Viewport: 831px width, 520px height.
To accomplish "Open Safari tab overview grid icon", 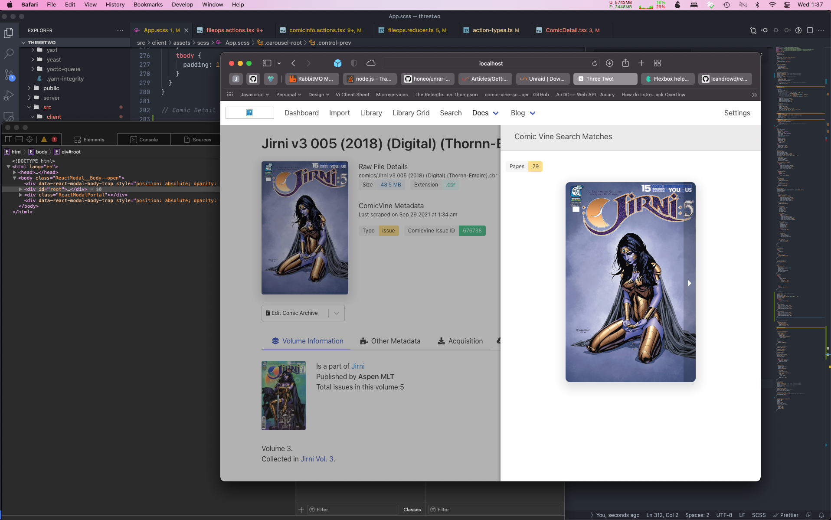I will point(657,63).
